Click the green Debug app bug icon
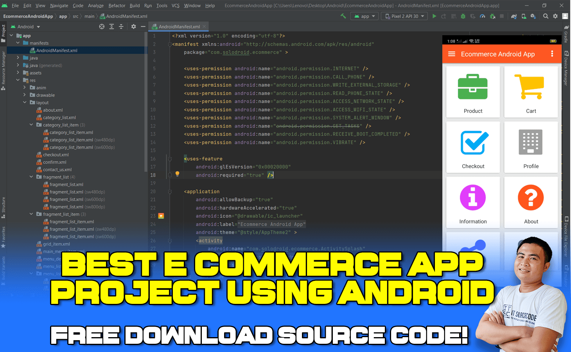Screen dimensions: 571x352 coord(463,16)
